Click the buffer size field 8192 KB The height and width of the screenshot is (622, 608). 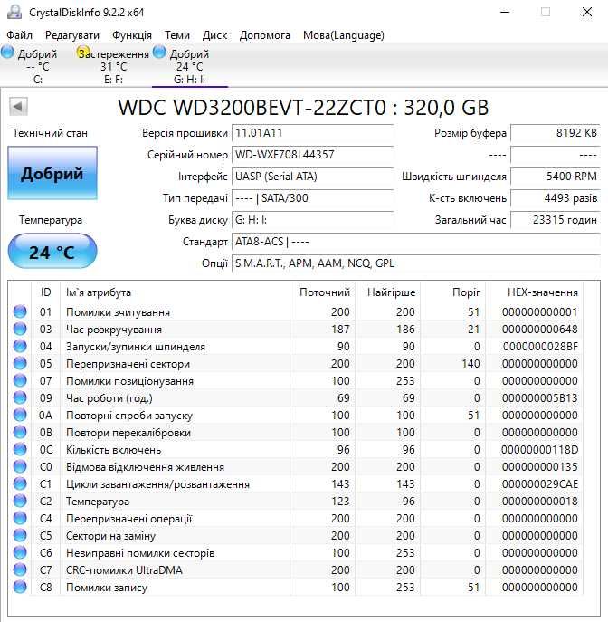tap(556, 133)
